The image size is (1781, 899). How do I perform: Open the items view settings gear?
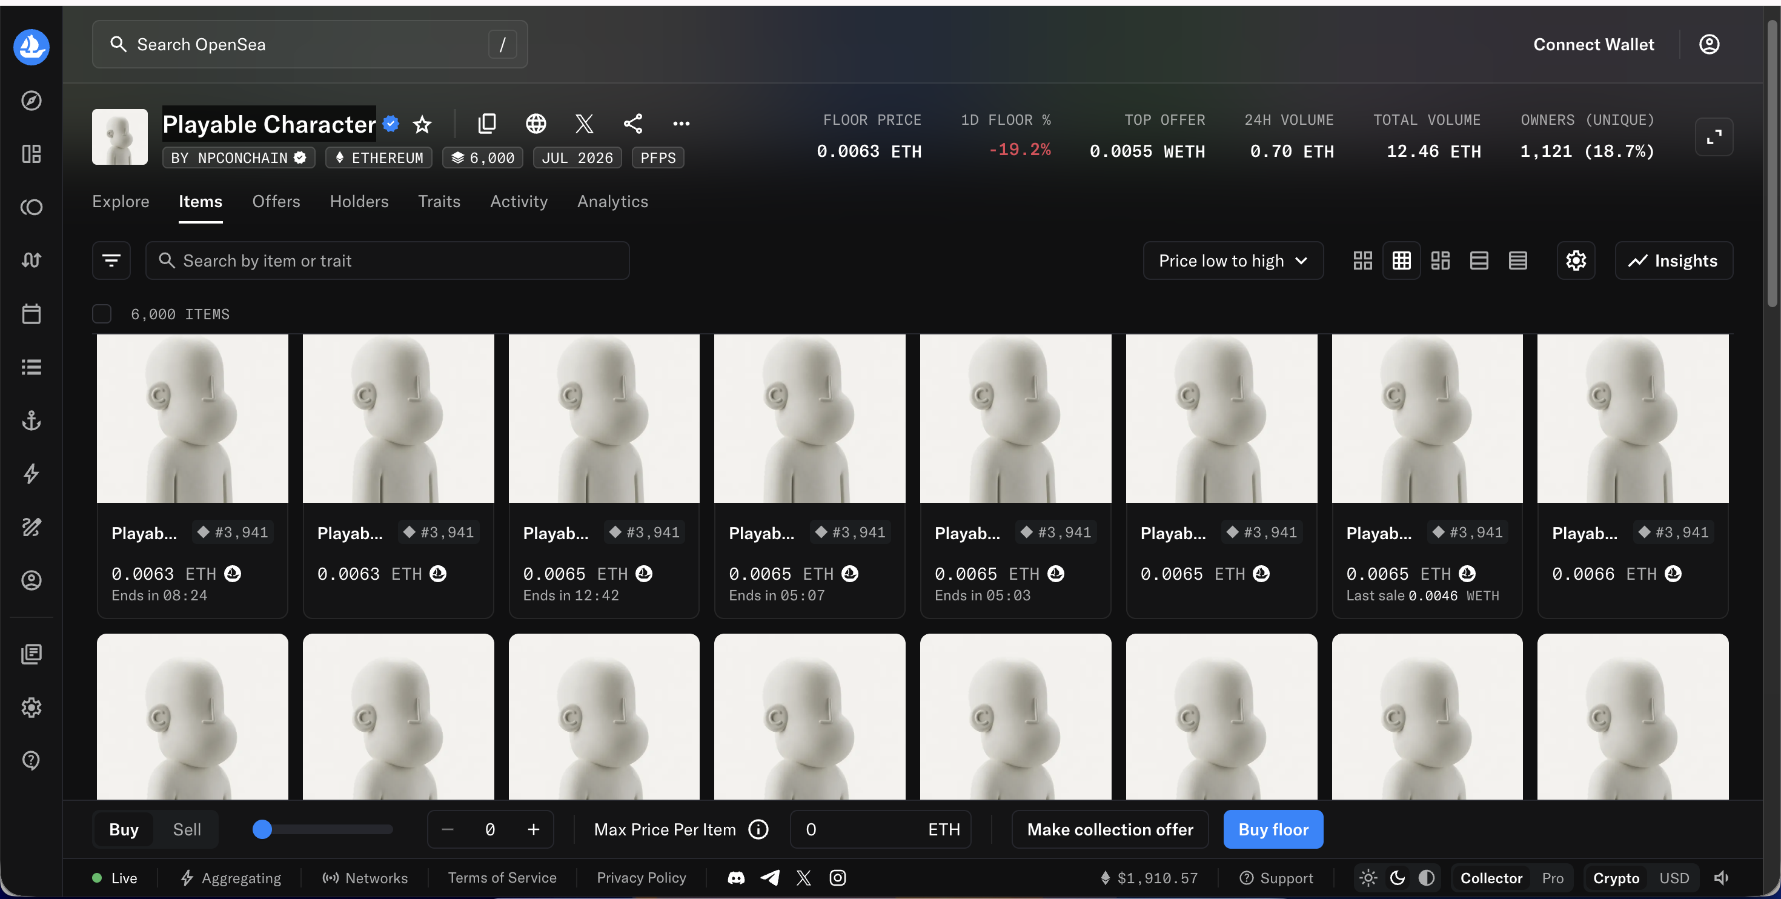click(x=1576, y=260)
